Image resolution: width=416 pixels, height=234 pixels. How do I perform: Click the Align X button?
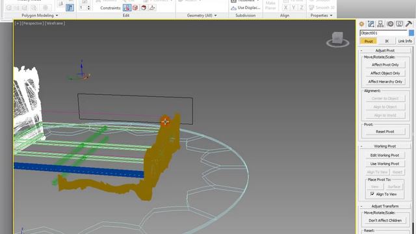coord(285,8)
